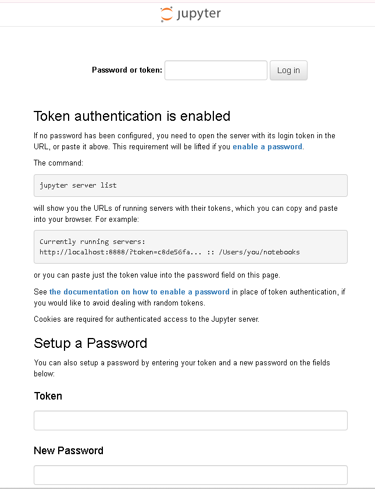Click the 'If no password has been configured' paragraph
375x489 pixels.
click(x=184, y=141)
